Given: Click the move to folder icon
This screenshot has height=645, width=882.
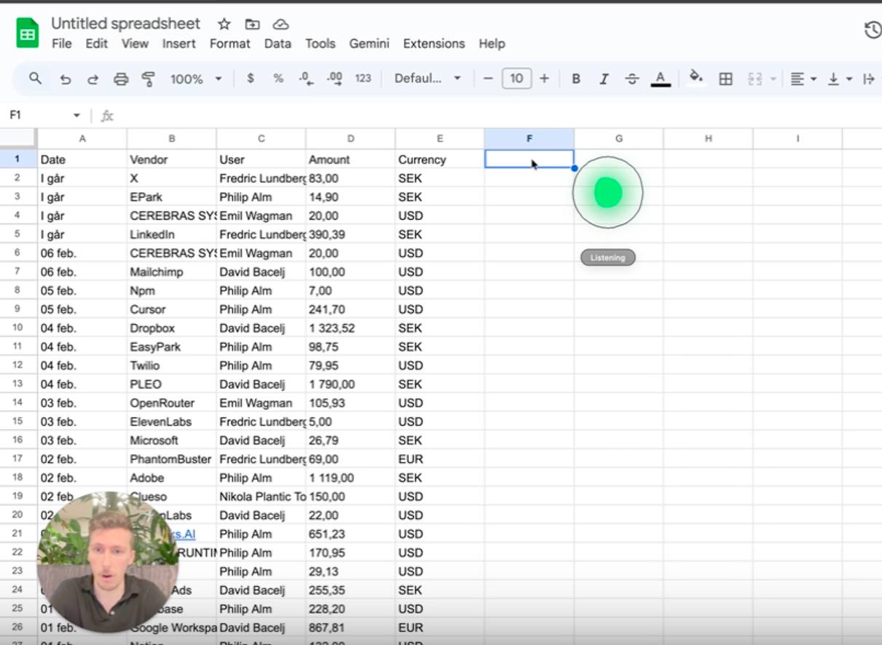Looking at the screenshot, I should point(252,24).
